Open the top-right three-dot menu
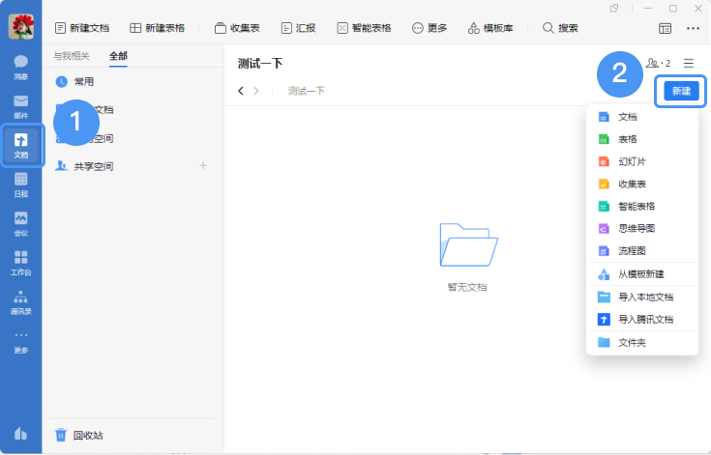 (x=693, y=29)
